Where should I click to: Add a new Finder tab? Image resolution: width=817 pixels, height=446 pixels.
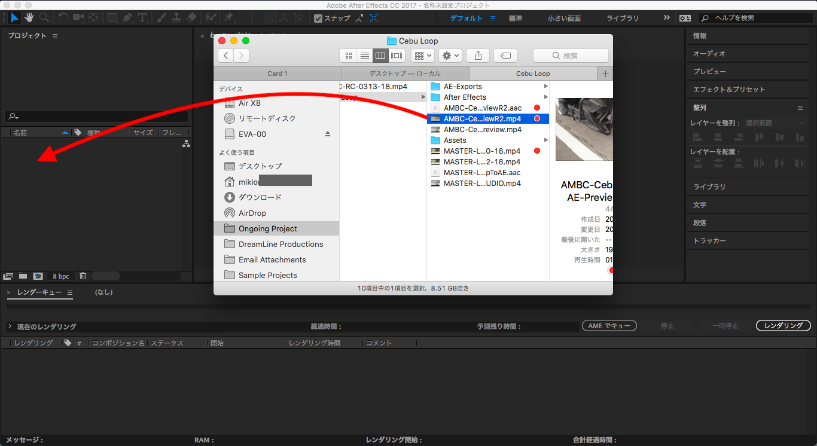click(x=605, y=74)
